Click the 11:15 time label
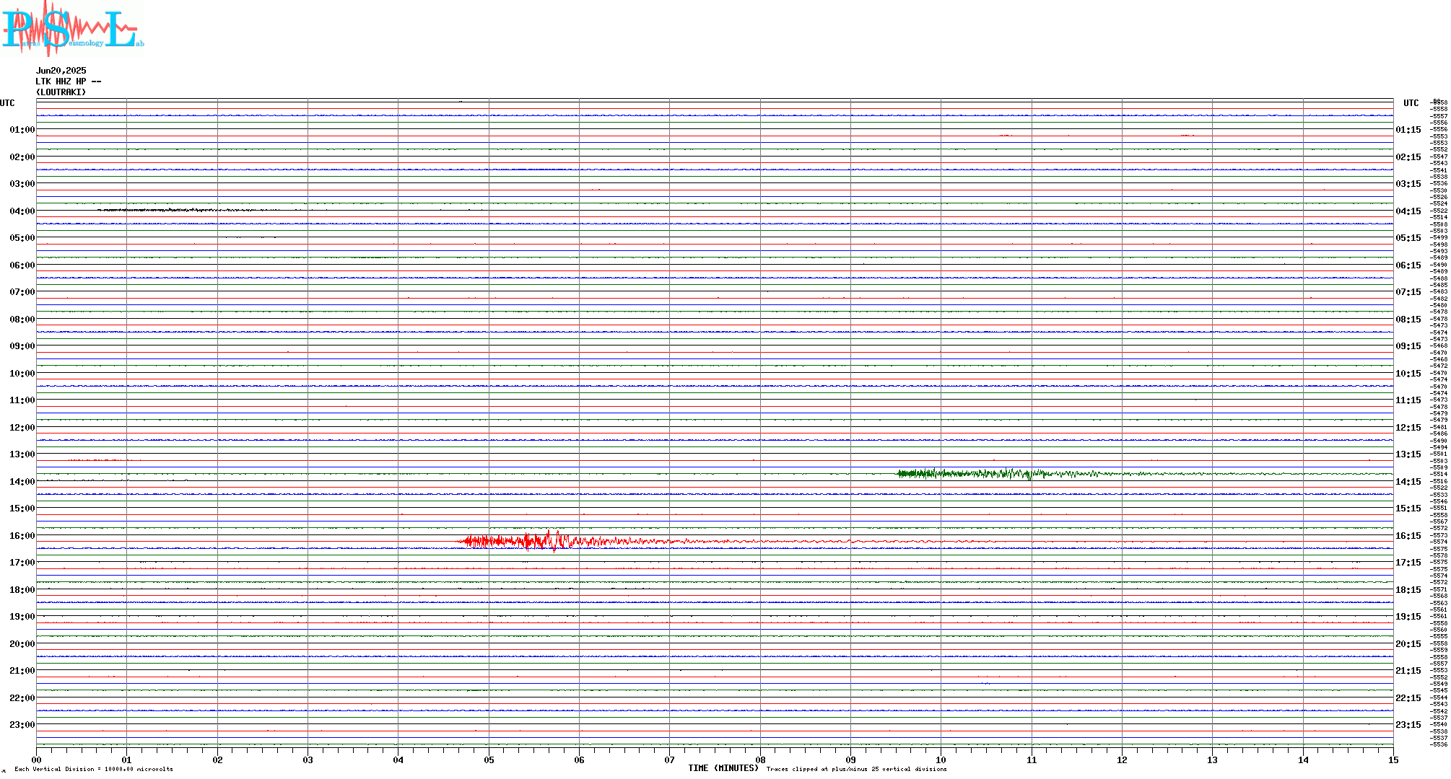 tap(1408, 400)
